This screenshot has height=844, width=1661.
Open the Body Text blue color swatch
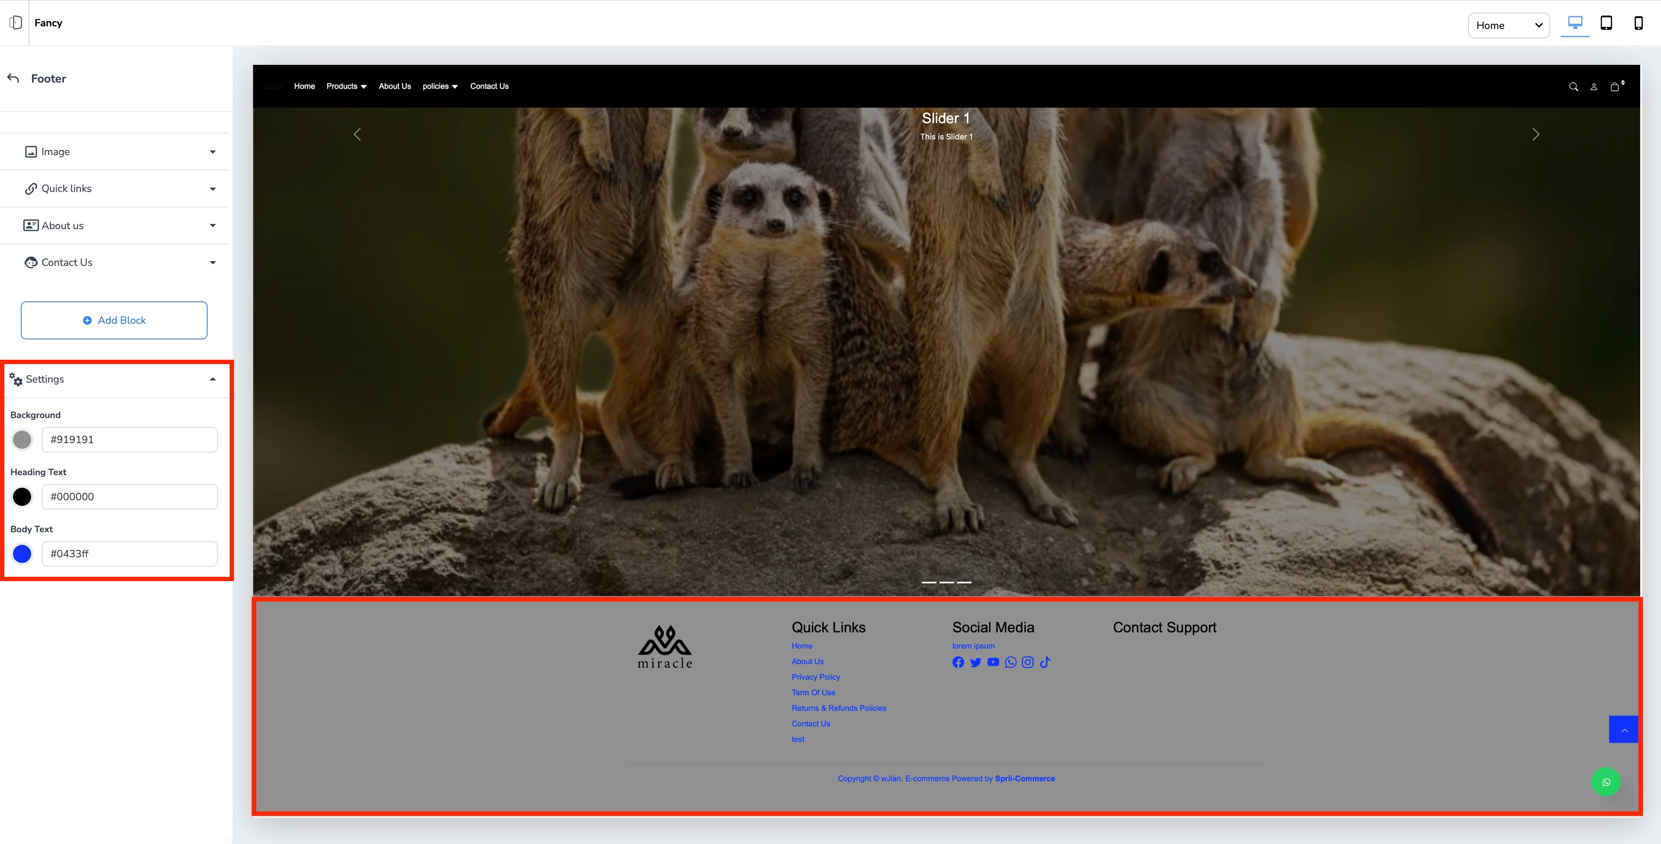tap(22, 554)
